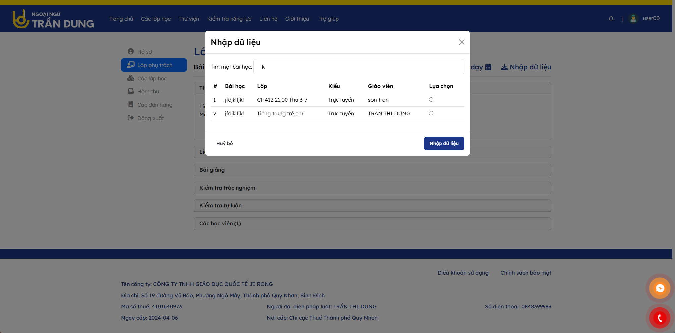Click the blue Nhập dữ liệu submit button
Viewport: 675px width, 333px height.
(x=444, y=143)
